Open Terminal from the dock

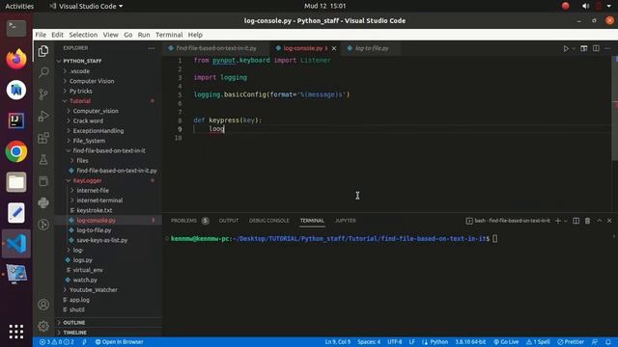pos(16,28)
